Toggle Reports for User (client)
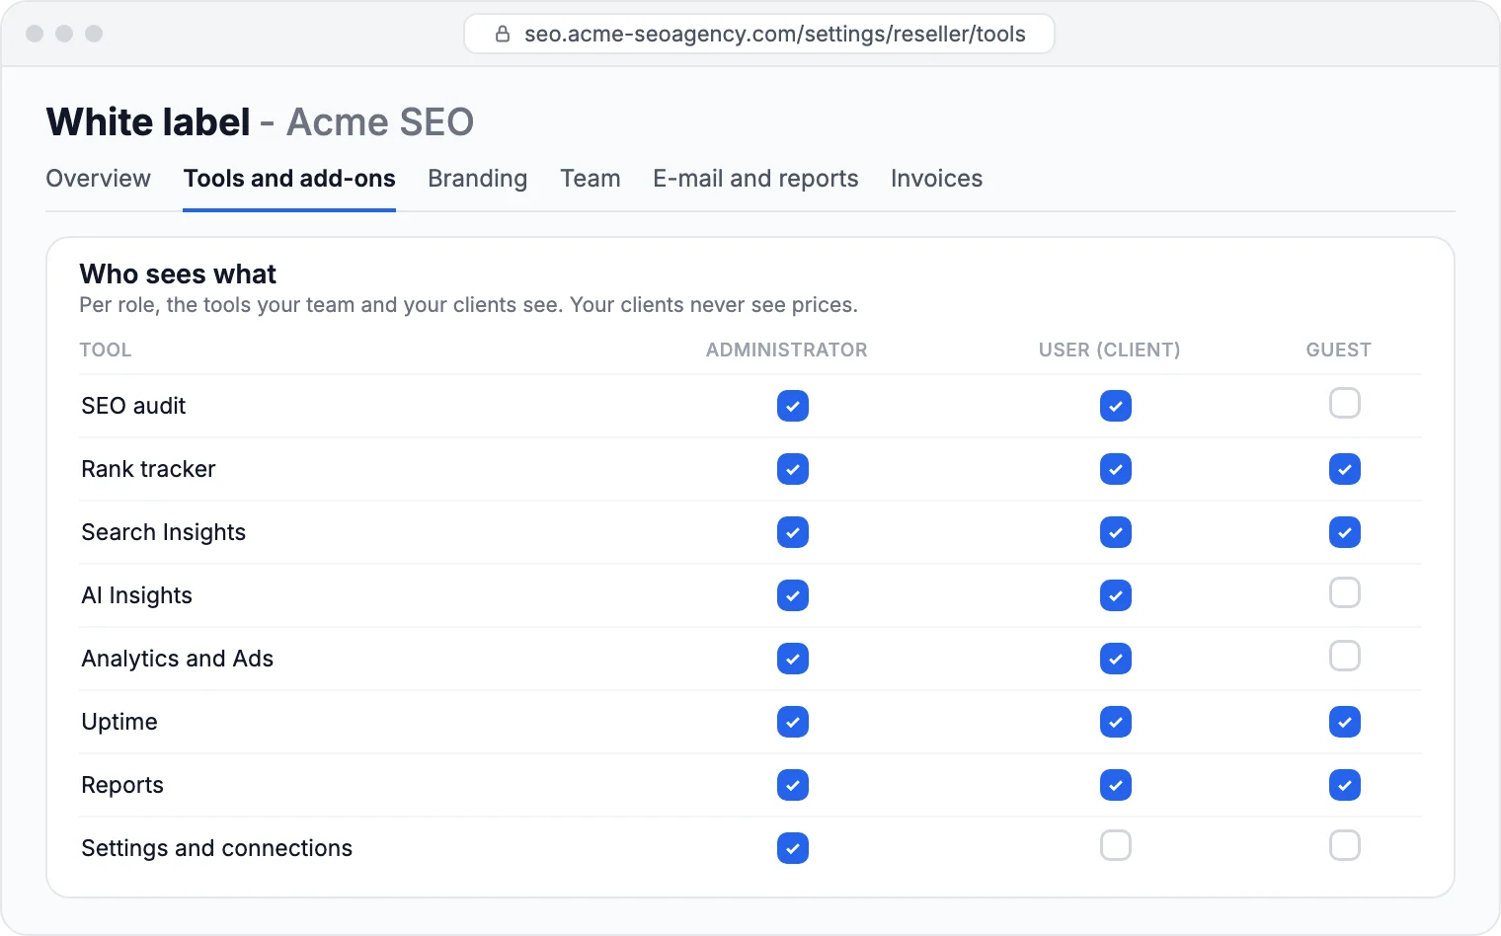The height and width of the screenshot is (936, 1501). [x=1116, y=785]
